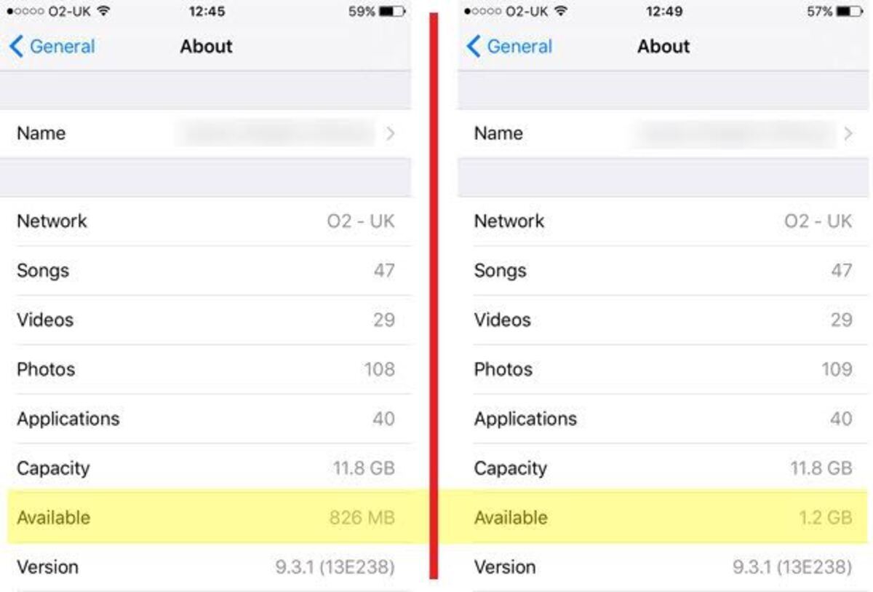Tap the back chevron on left screen

pos(16,47)
